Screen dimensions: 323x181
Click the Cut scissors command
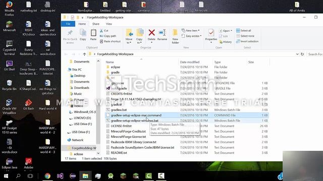click(x=104, y=31)
